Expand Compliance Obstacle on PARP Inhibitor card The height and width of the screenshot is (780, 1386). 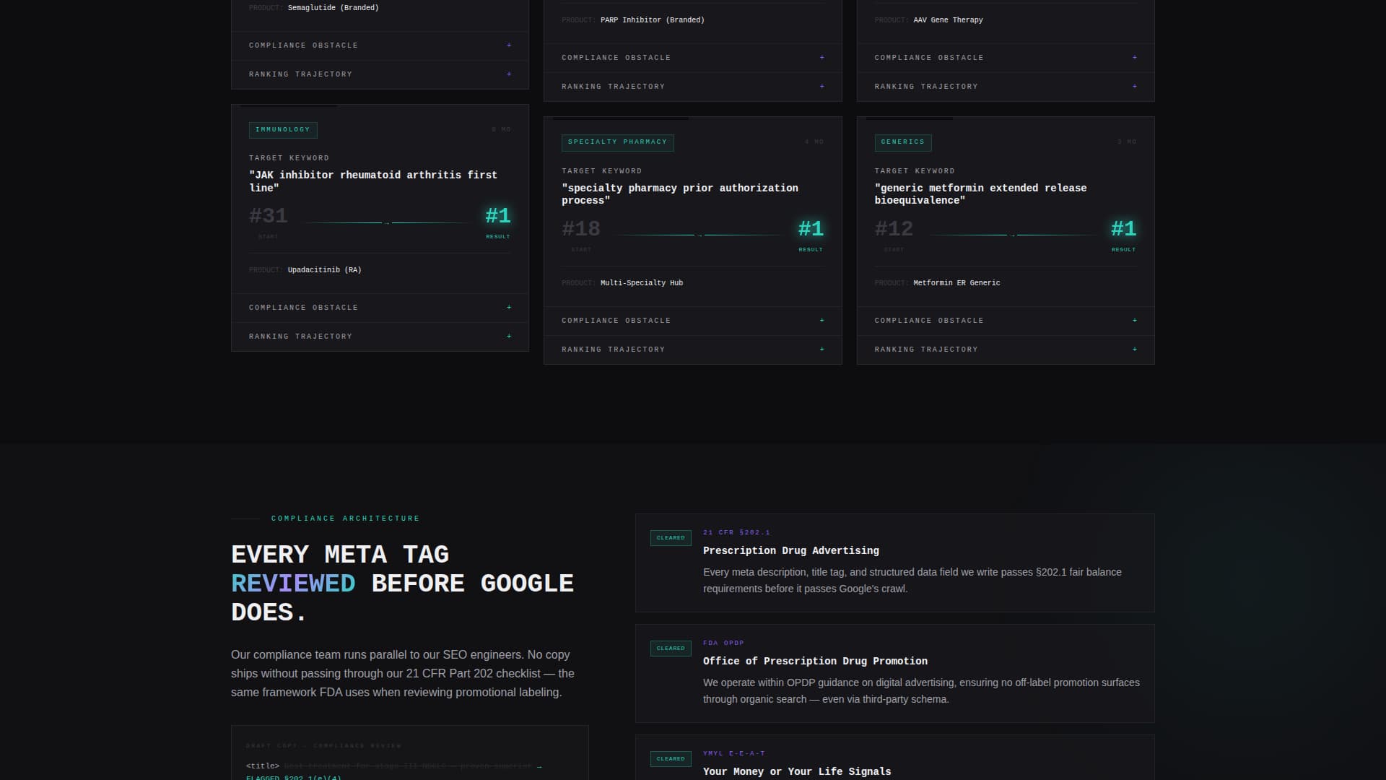[x=692, y=58]
